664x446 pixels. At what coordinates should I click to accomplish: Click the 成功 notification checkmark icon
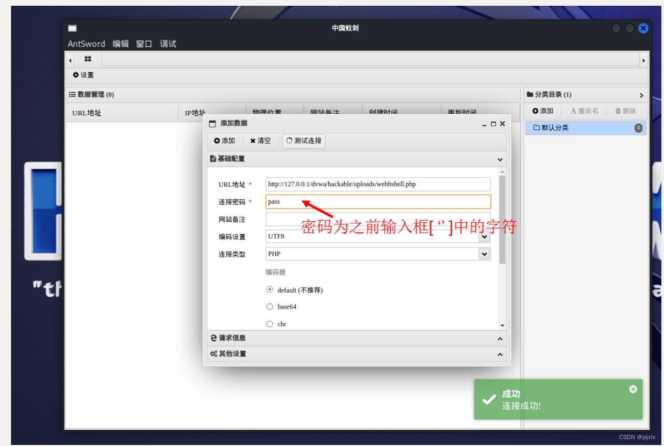(489, 400)
